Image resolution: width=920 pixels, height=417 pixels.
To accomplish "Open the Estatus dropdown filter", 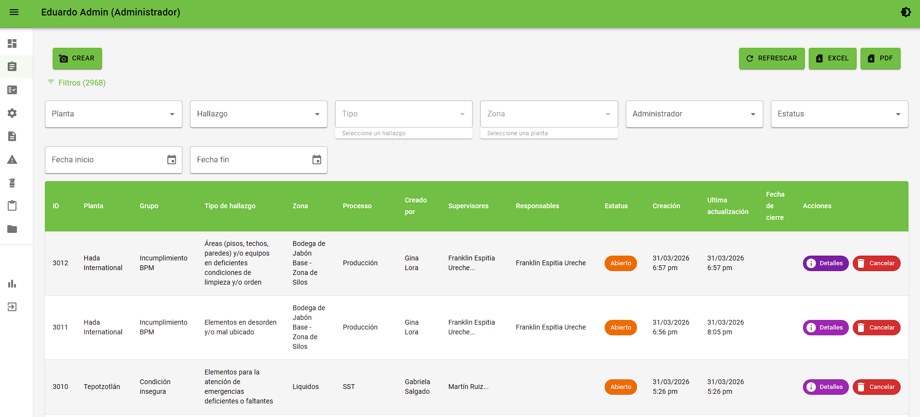I will 839,114.
